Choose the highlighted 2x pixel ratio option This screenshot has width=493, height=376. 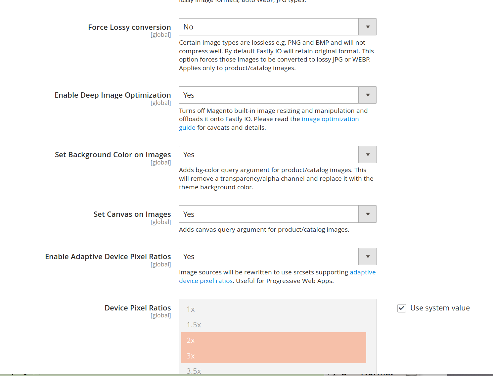coord(191,340)
